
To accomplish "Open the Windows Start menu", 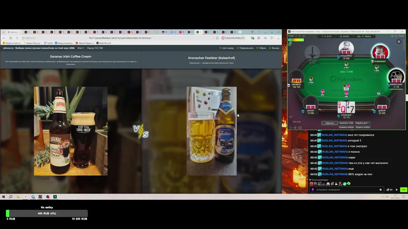I will [4, 197].
